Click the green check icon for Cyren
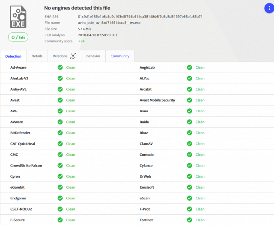Screen dimensions: 274x225 [60, 176]
